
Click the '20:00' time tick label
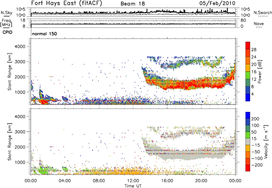[x=201, y=181]
